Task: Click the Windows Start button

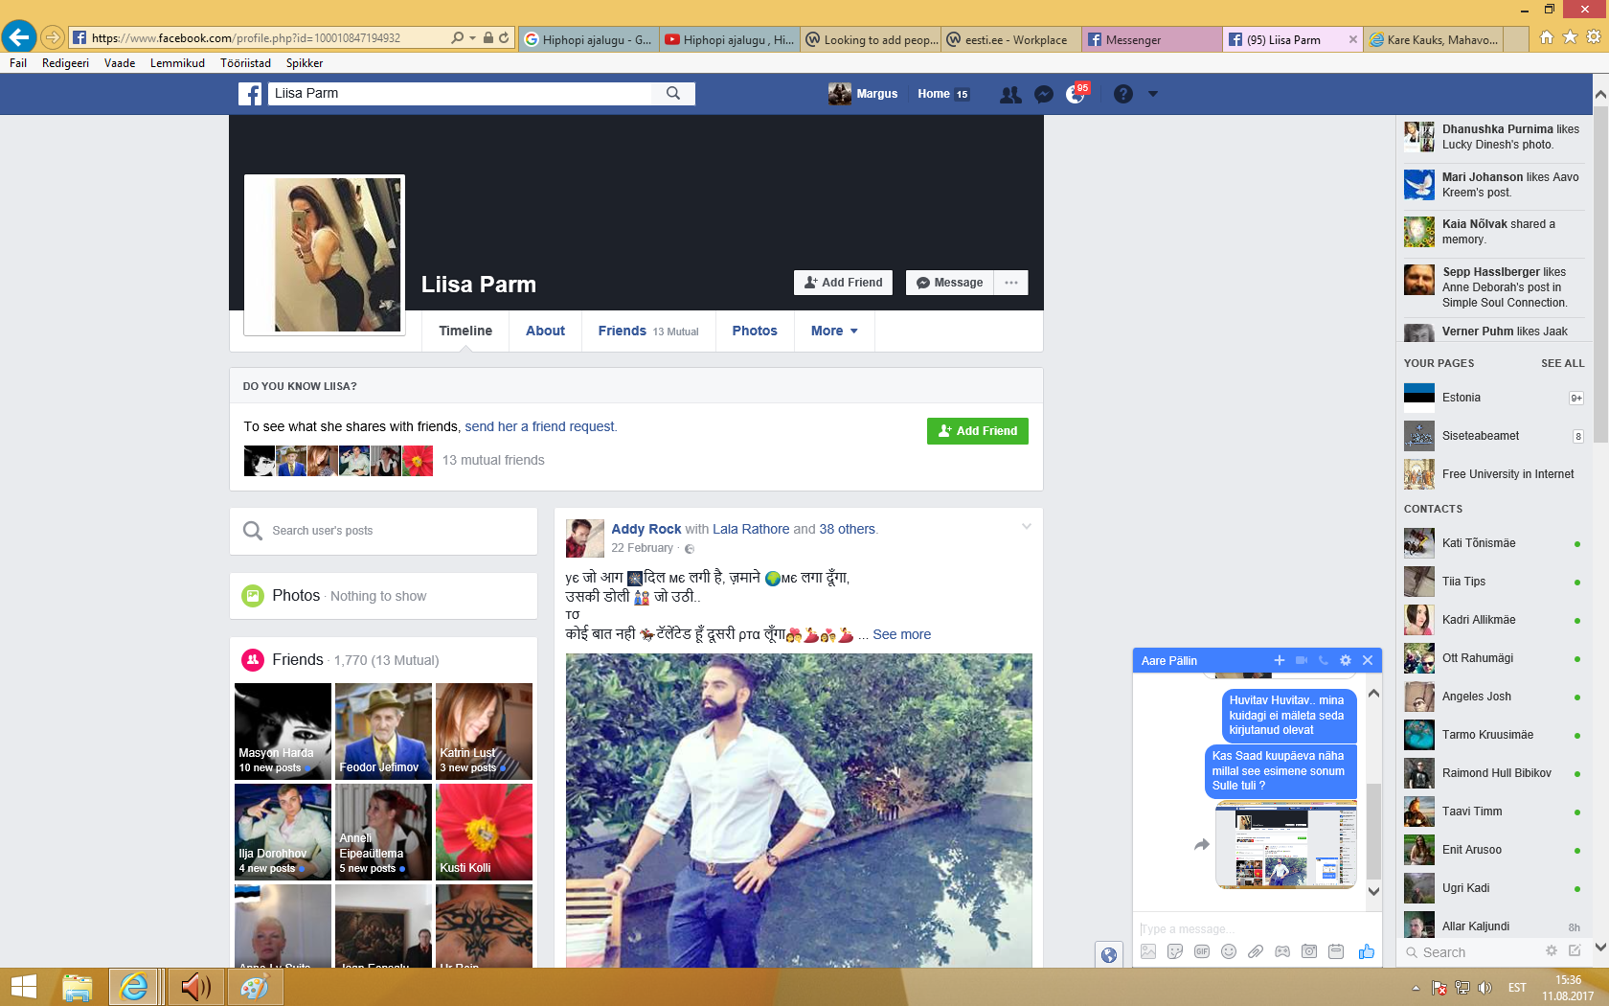Action: click(23, 987)
